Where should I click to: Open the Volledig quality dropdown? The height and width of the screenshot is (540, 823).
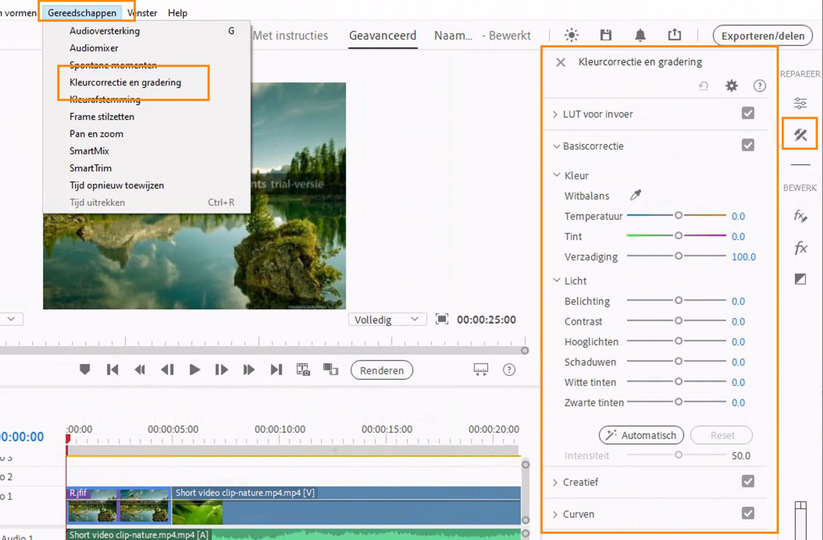point(387,319)
